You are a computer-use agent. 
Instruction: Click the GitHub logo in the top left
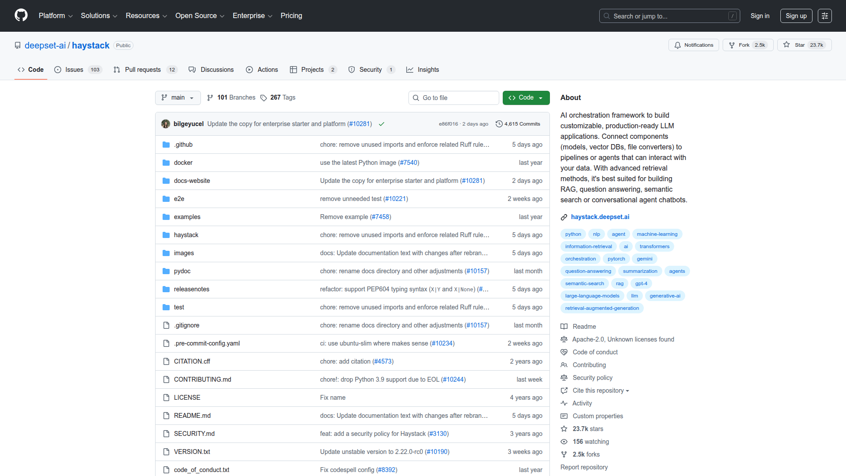(x=20, y=16)
